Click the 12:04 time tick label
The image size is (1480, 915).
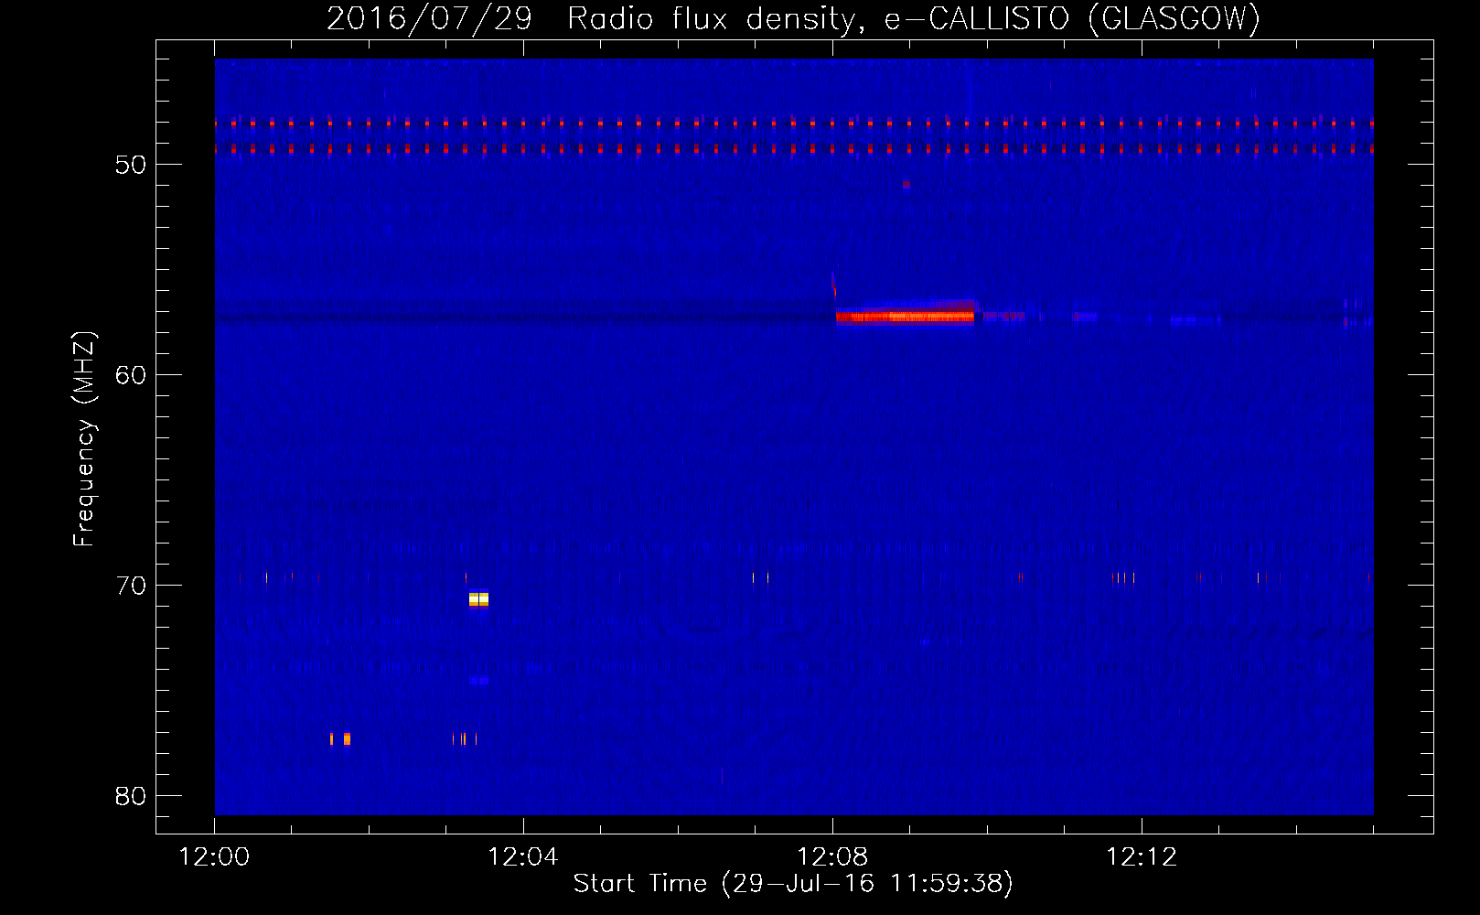pyautogui.click(x=523, y=857)
